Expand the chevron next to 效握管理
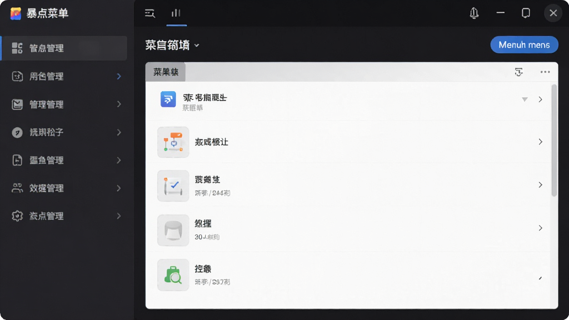 (119, 188)
